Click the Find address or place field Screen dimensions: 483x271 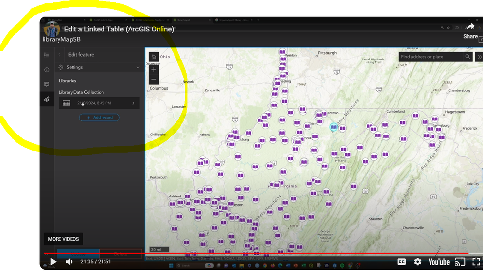point(431,57)
